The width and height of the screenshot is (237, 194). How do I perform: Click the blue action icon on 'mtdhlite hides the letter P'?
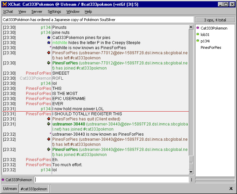point(49,43)
